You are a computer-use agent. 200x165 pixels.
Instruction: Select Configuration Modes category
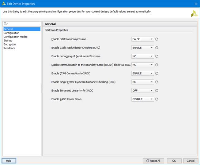[x=15, y=37]
